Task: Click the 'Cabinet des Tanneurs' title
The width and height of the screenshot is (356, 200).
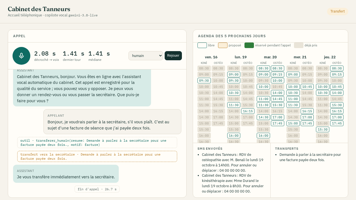Action: click(39, 9)
